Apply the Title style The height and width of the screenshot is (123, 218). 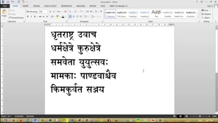[156, 14]
